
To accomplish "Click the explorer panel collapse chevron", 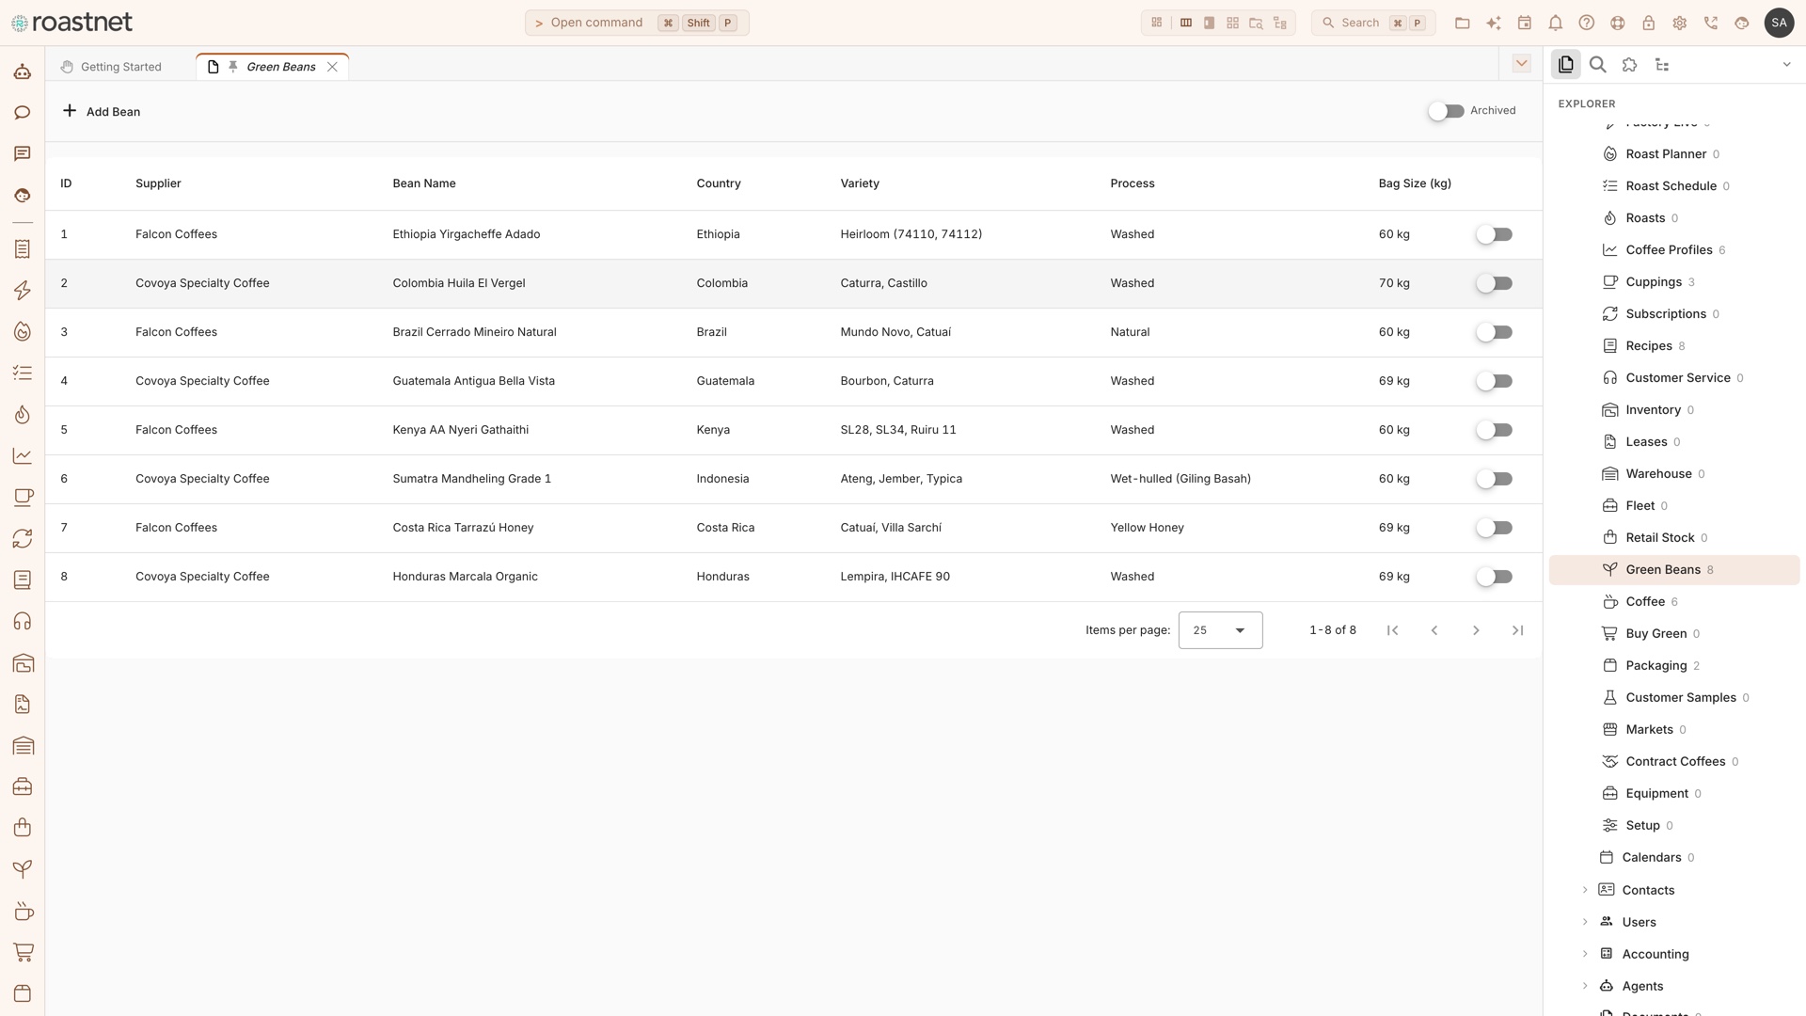I will (x=1786, y=65).
